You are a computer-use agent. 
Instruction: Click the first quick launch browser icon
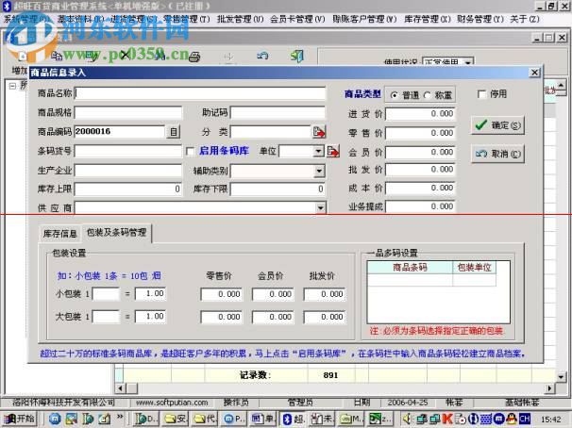[55, 420]
